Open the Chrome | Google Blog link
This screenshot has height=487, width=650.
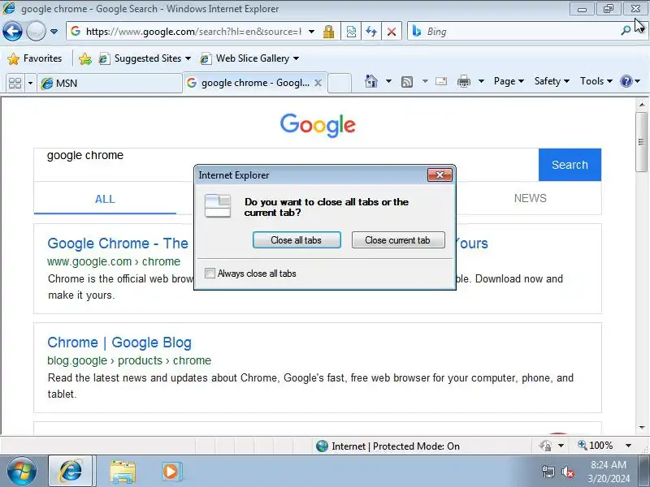[119, 343]
